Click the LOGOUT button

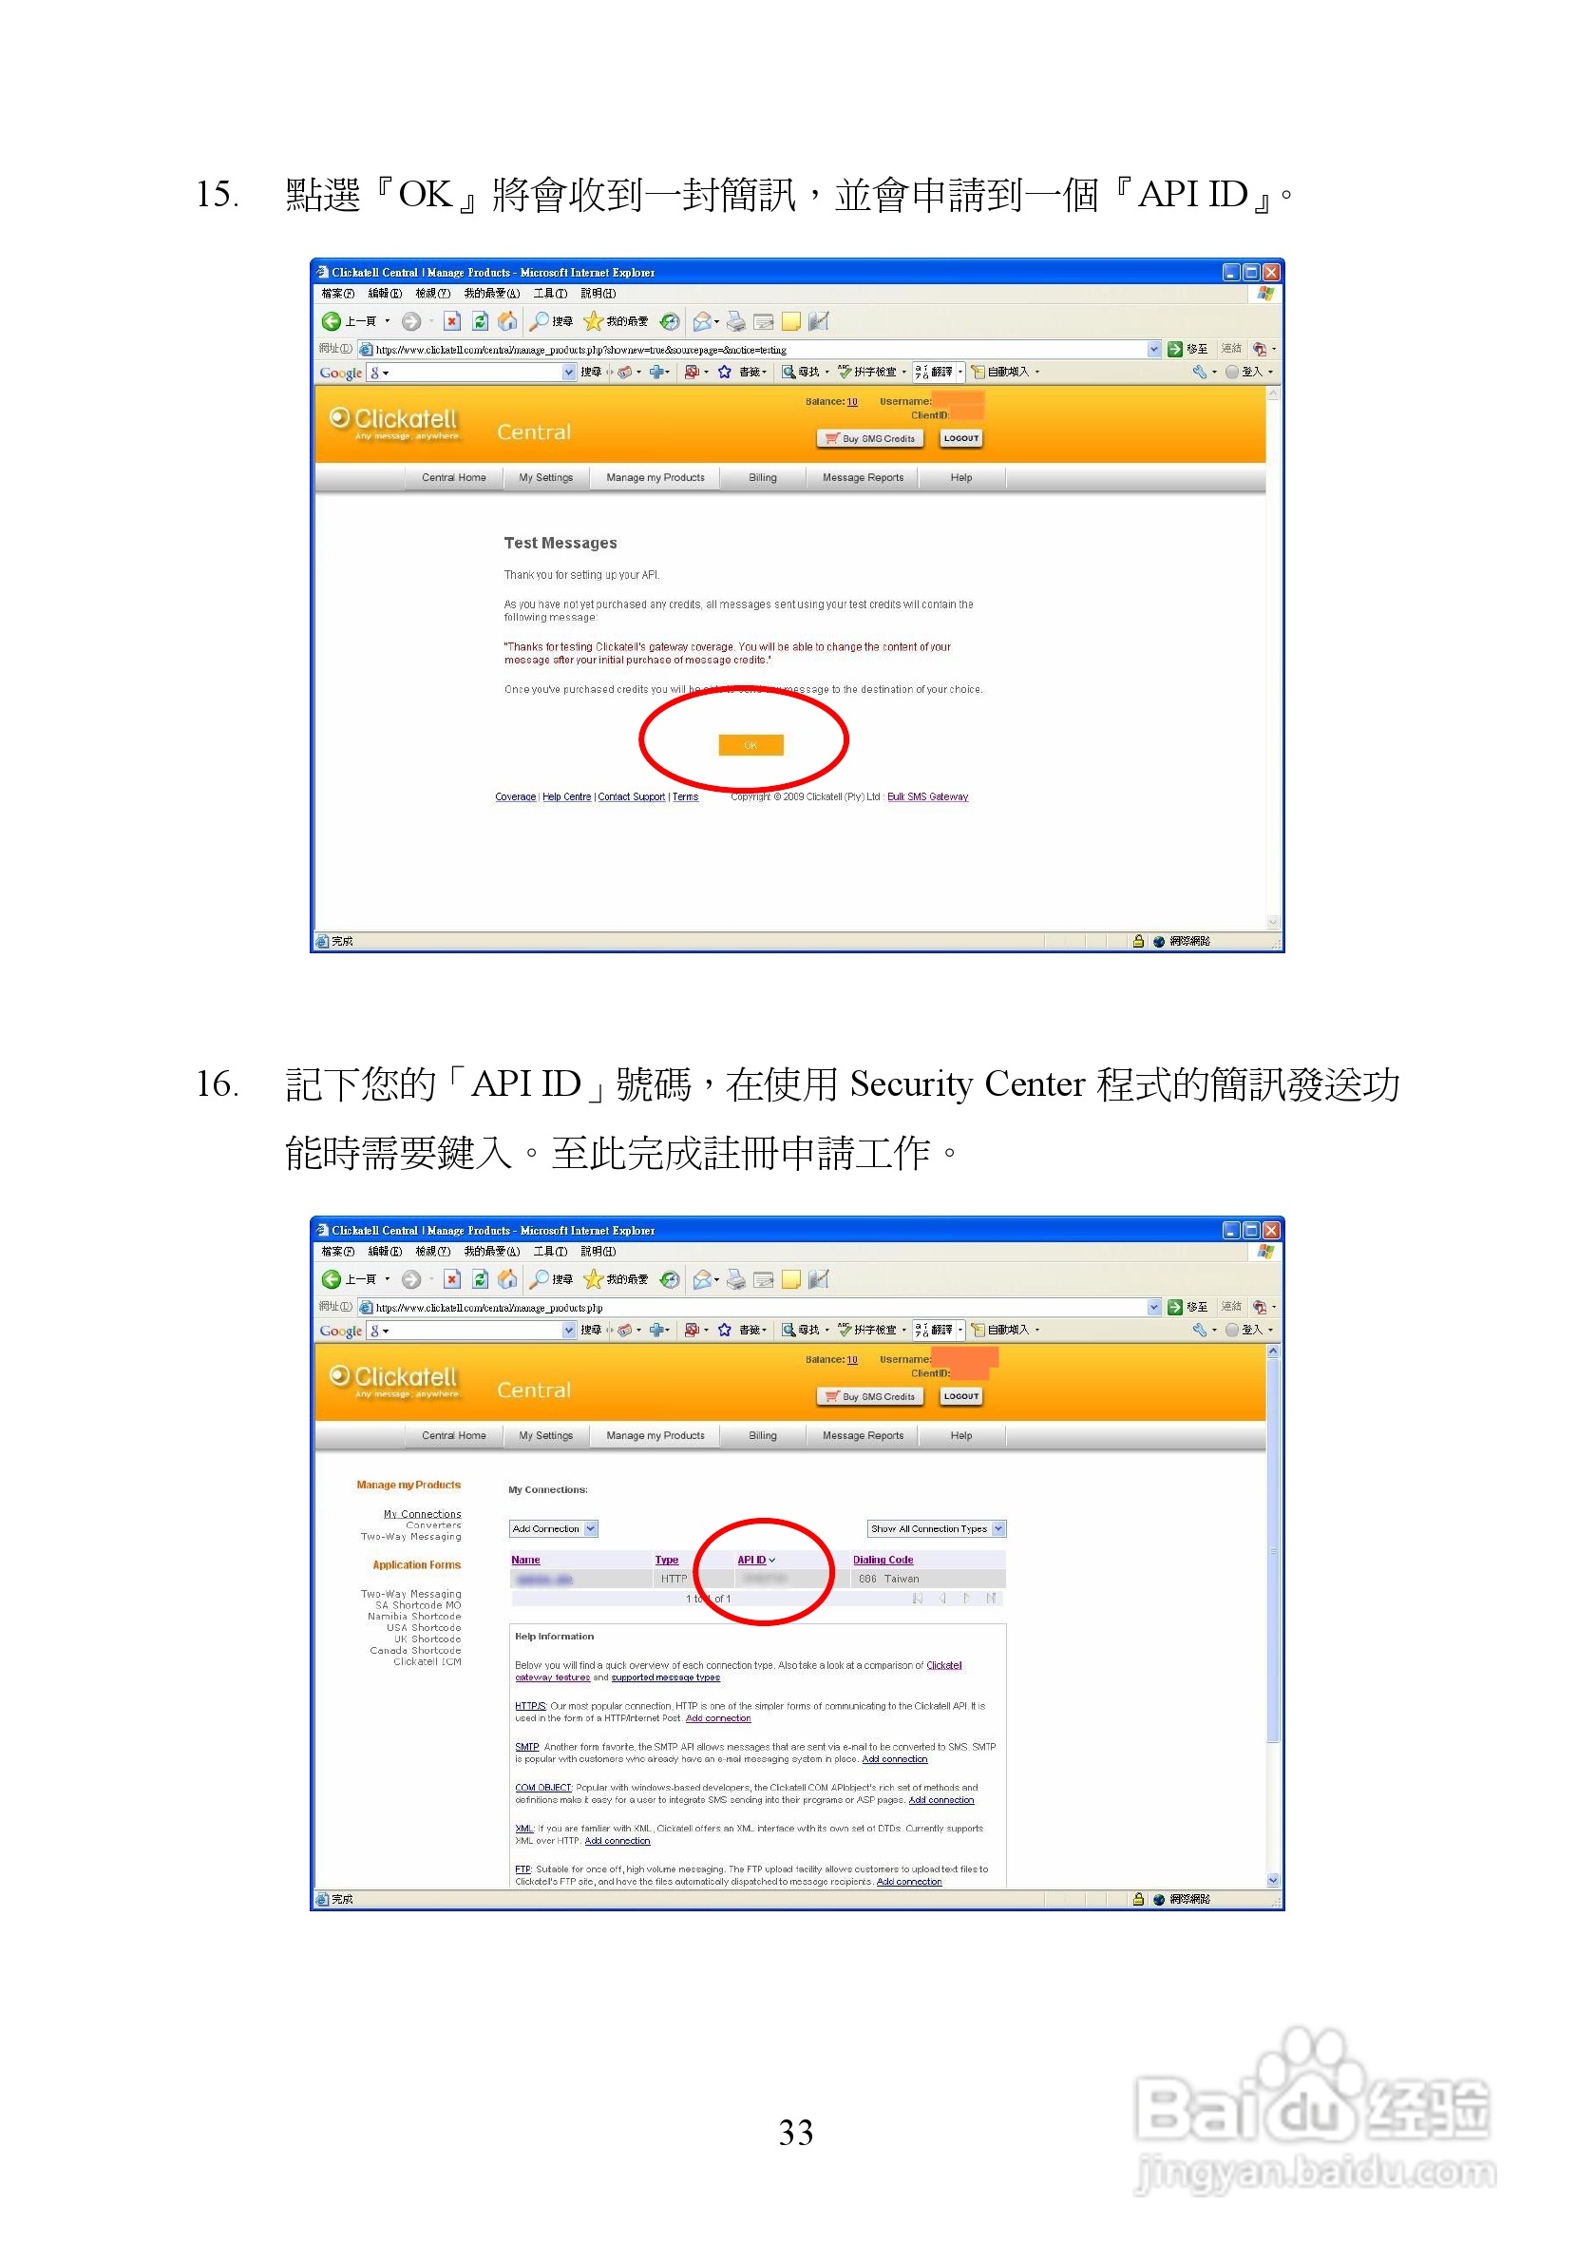962,439
